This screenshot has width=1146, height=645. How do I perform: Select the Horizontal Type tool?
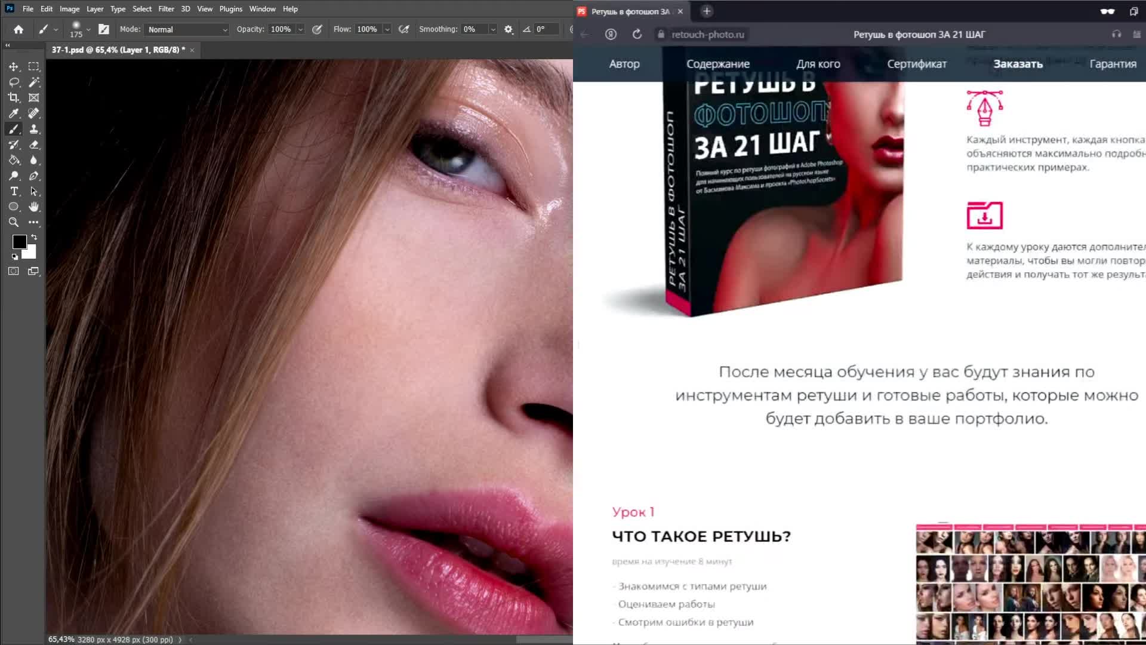[14, 191]
